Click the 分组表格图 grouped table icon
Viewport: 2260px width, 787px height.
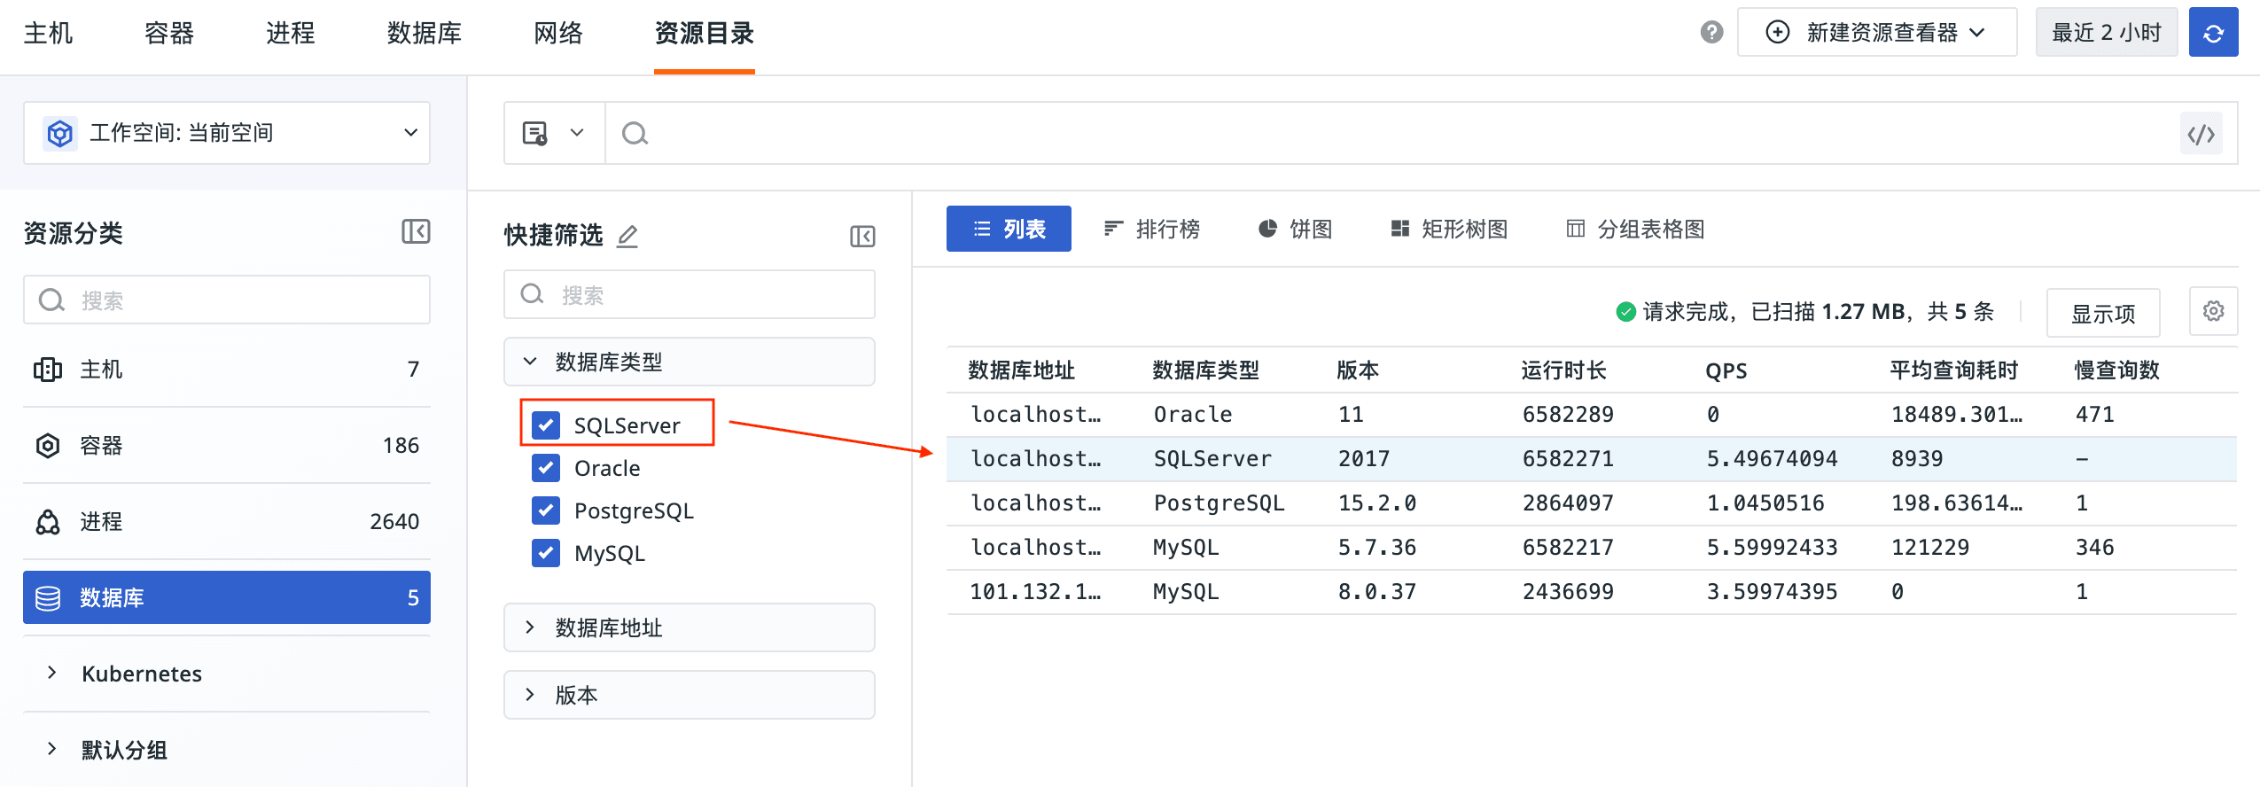pyautogui.click(x=1575, y=229)
